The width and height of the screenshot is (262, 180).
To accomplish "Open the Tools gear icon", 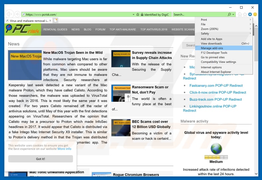I will point(250,14).
